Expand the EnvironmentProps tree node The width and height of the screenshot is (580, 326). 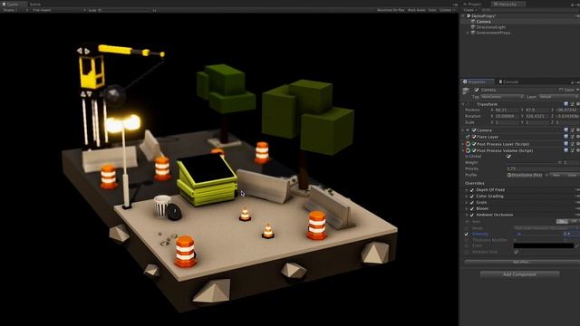(468, 33)
